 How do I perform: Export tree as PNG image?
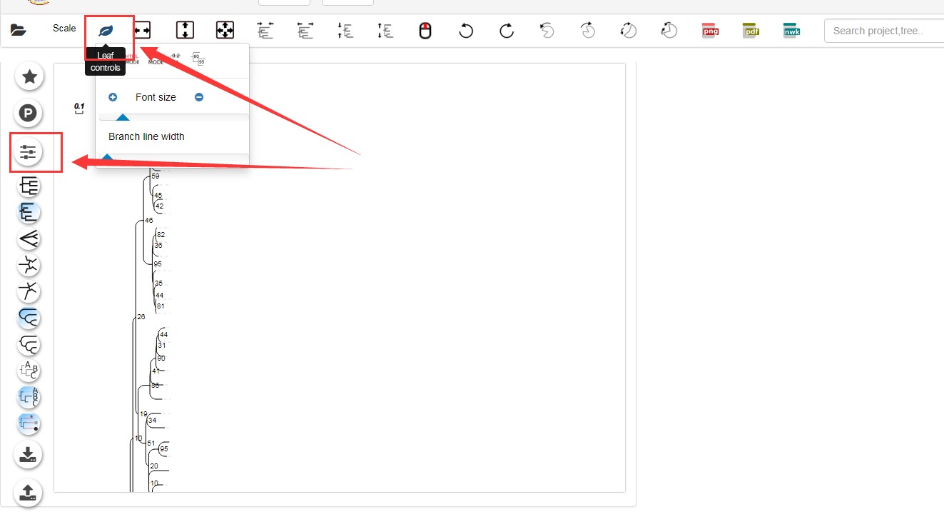(710, 31)
